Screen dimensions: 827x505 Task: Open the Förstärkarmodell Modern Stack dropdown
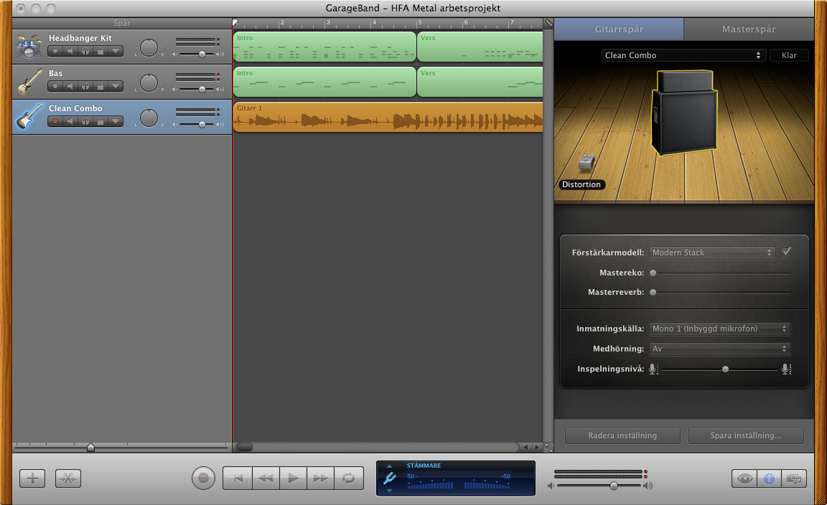click(712, 252)
